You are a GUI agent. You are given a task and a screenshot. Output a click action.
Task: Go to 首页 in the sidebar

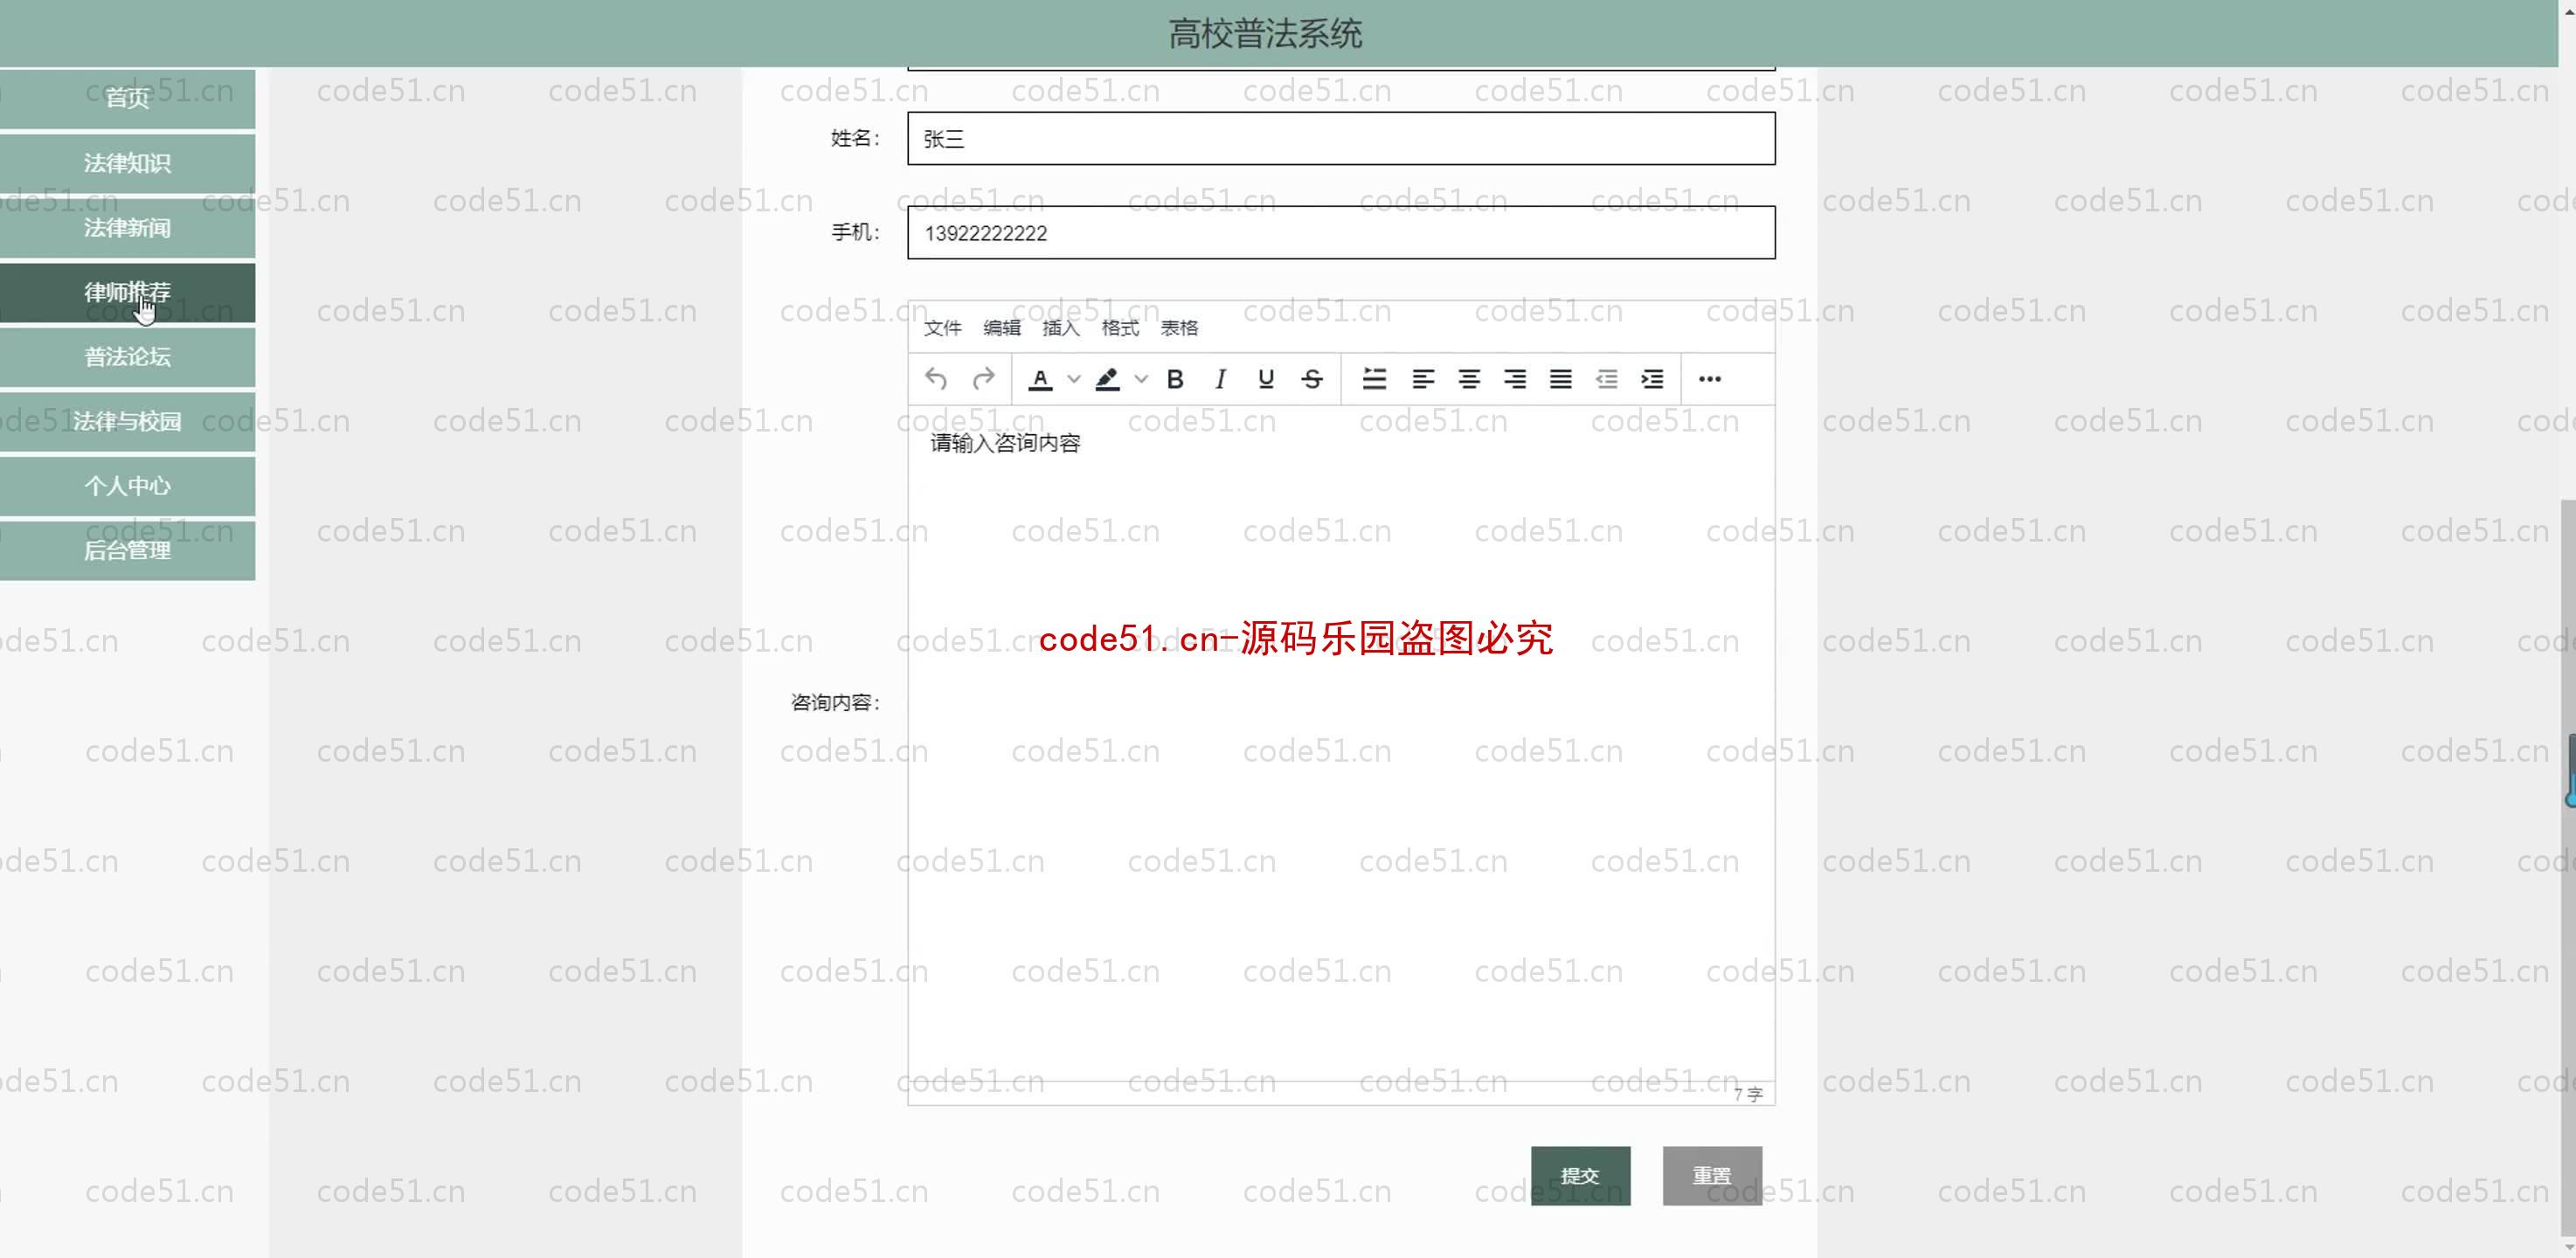(127, 98)
